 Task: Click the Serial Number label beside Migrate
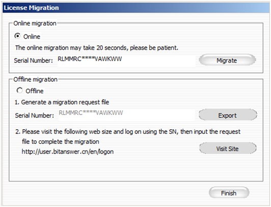33,61
